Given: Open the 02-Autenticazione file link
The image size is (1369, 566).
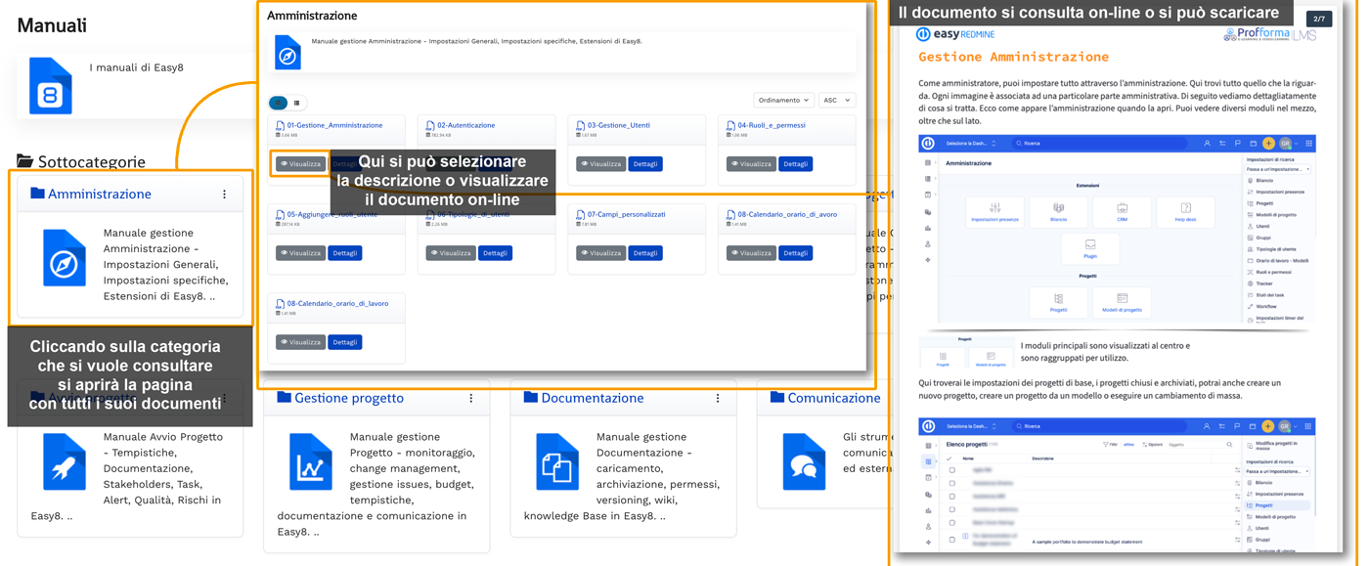Looking at the screenshot, I should click(466, 125).
